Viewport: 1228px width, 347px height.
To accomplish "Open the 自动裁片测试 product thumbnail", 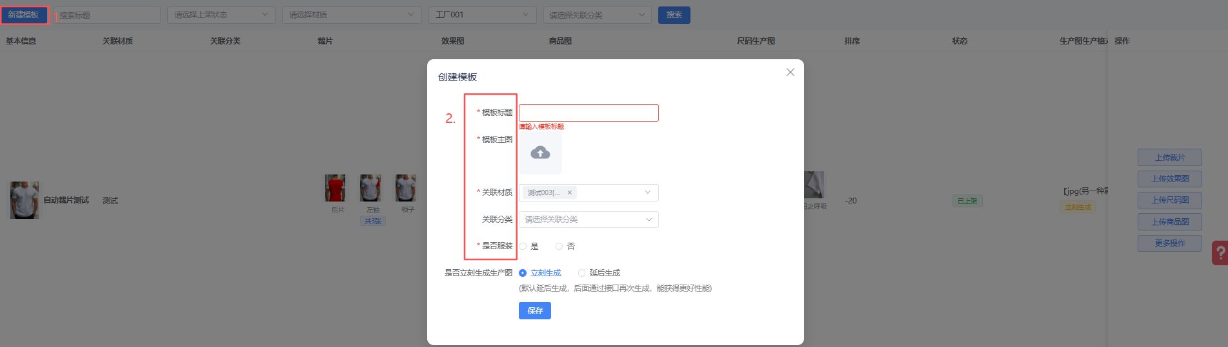I will pyautogui.click(x=25, y=200).
